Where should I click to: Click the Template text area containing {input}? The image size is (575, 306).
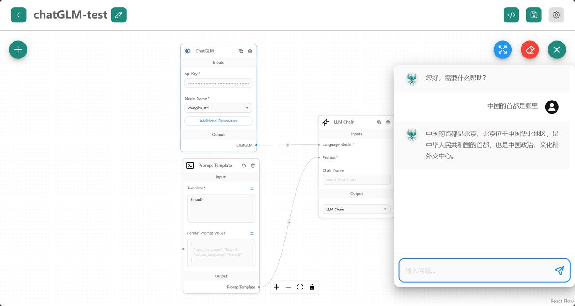pos(221,208)
